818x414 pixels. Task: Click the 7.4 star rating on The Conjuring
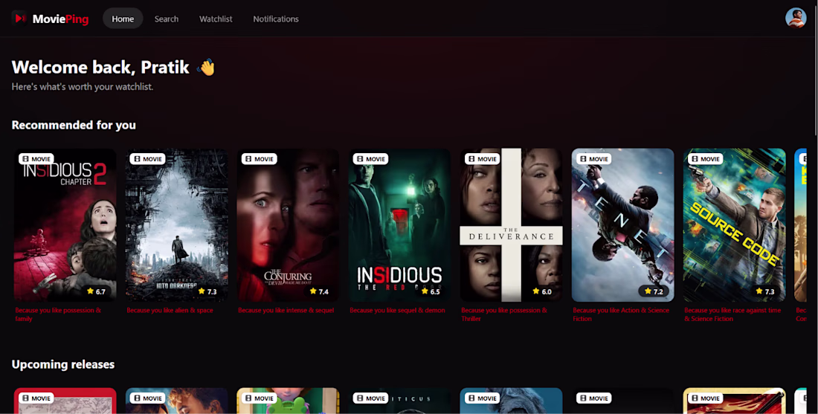[x=319, y=291]
